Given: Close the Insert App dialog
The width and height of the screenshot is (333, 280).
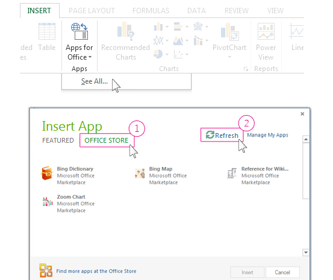Looking at the screenshot, I should point(302,114).
